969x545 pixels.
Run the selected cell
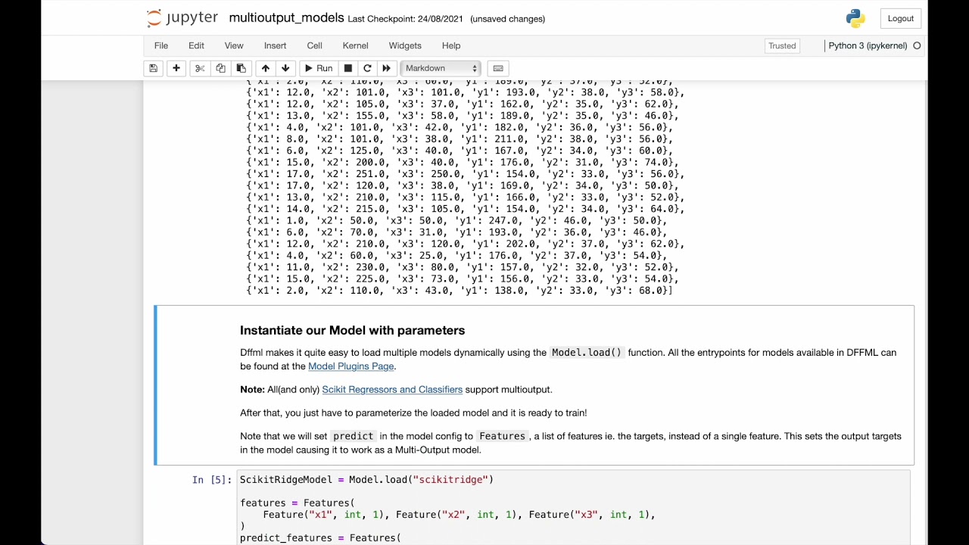pos(319,68)
